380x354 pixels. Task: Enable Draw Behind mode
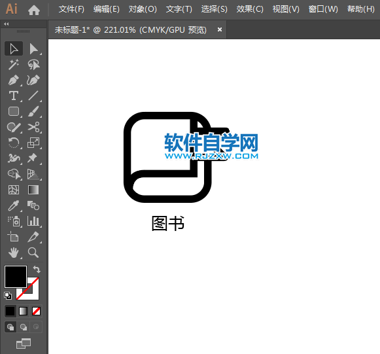click(24, 327)
